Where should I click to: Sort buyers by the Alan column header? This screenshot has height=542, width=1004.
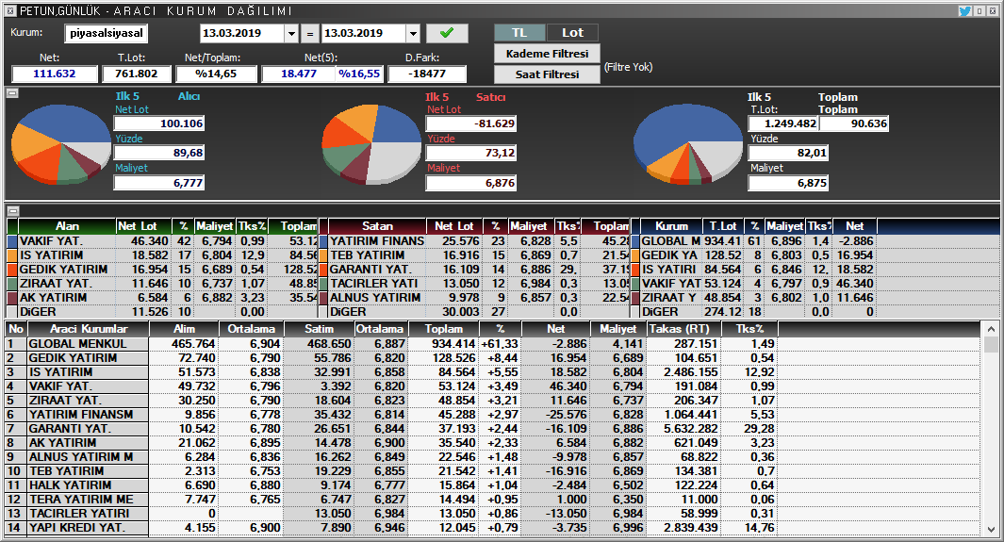pos(67,226)
